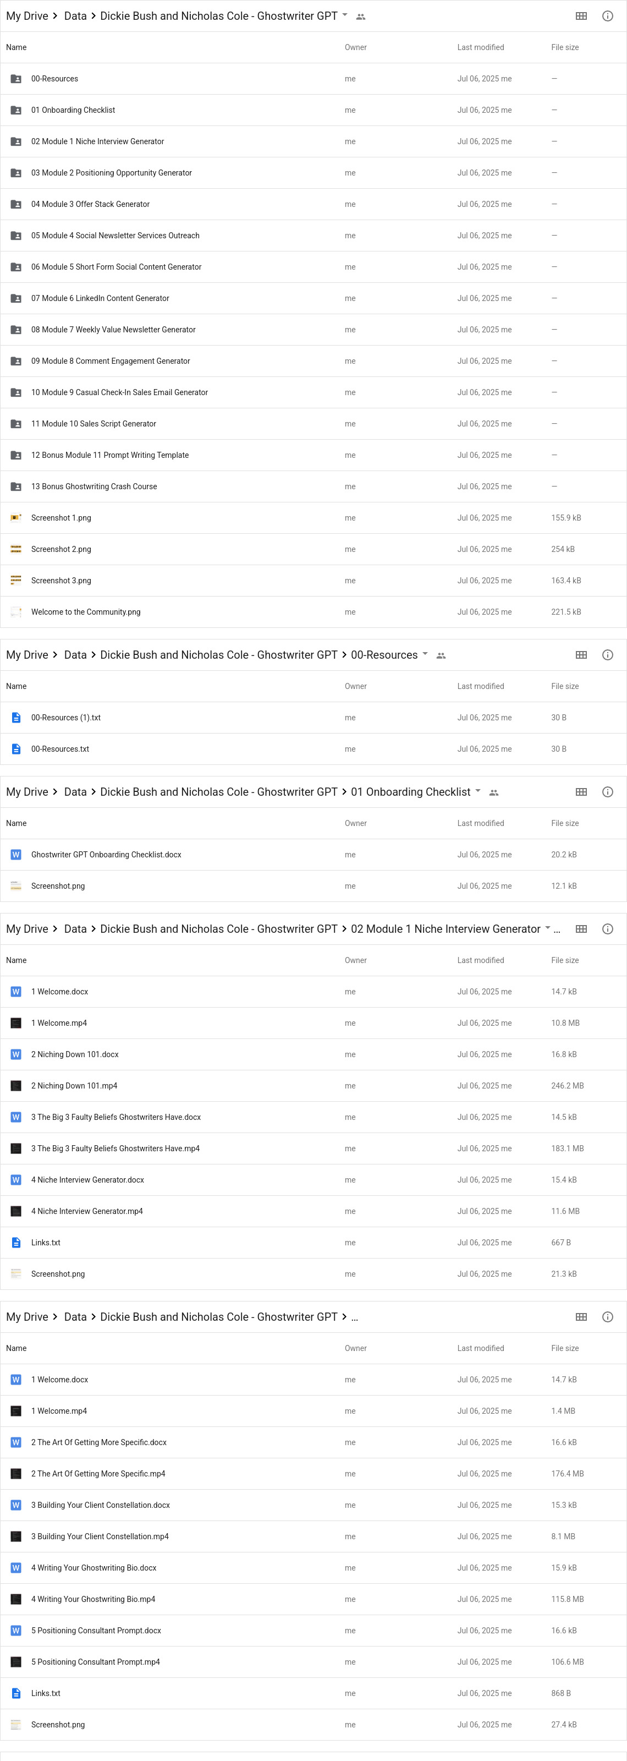Open info icon in bottom truncated-breadcrumb section

607,1317
